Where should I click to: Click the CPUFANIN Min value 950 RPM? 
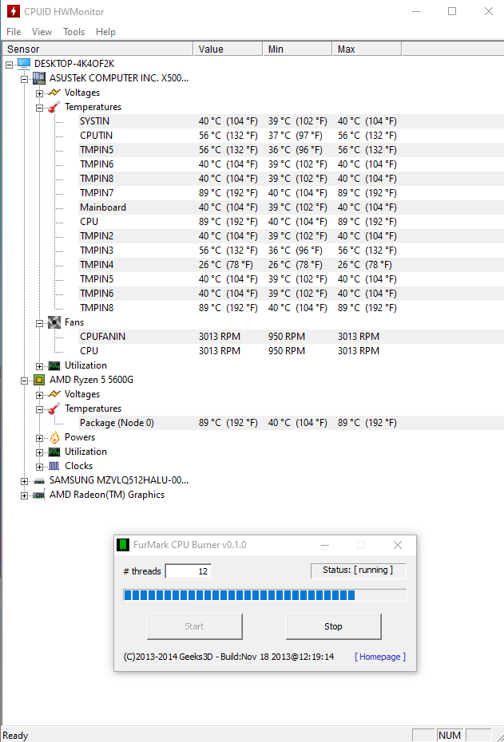[x=287, y=337]
